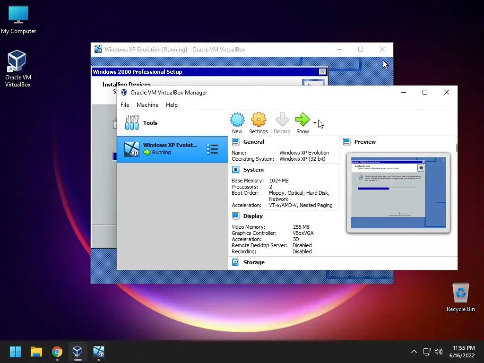Click the Preview section icon
The image size is (484, 363).
click(346, 142)
